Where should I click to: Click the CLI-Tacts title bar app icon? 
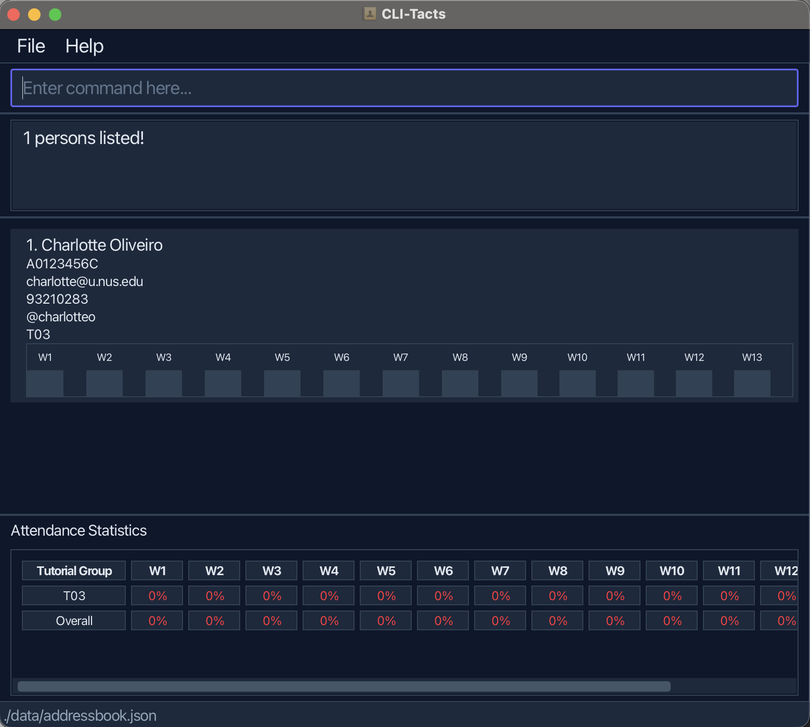(369, 14)
